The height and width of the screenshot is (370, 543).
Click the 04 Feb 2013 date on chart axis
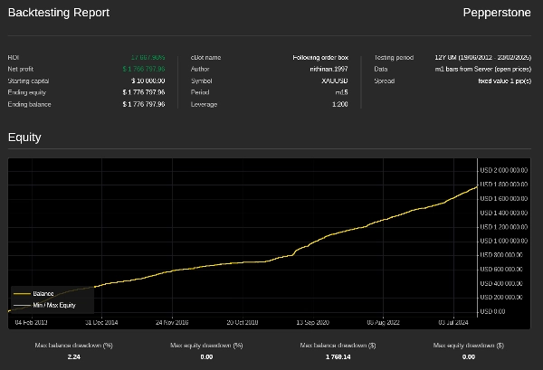coord(32,321)
